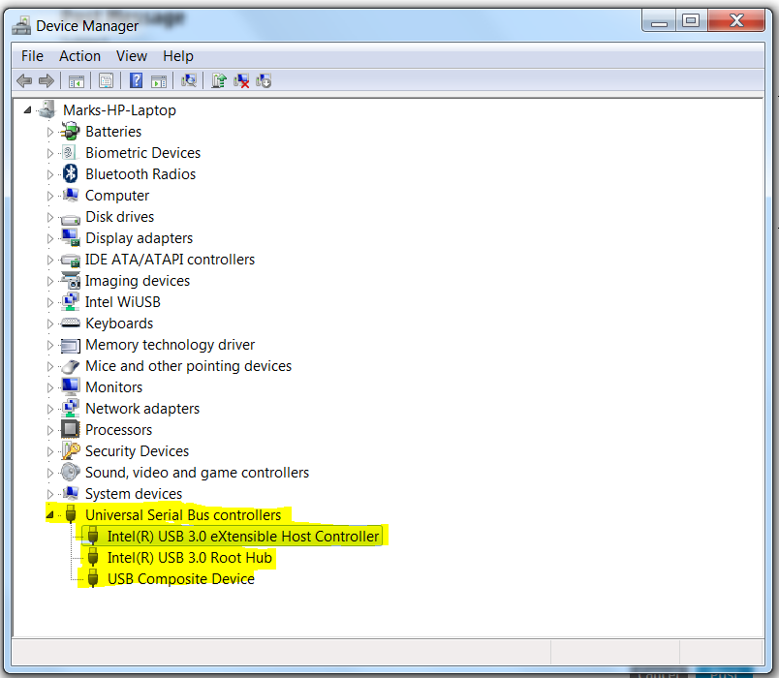Expand the IDE ATA/ATAPI controllers arrow
The height and width of the screenshot is (678, 779).
pyautogui.click(x=49, y=260)
